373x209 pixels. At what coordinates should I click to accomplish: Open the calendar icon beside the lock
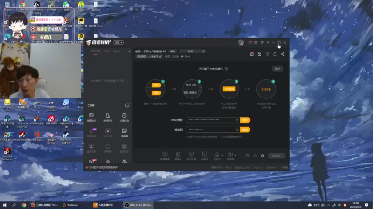click(267, 54)
